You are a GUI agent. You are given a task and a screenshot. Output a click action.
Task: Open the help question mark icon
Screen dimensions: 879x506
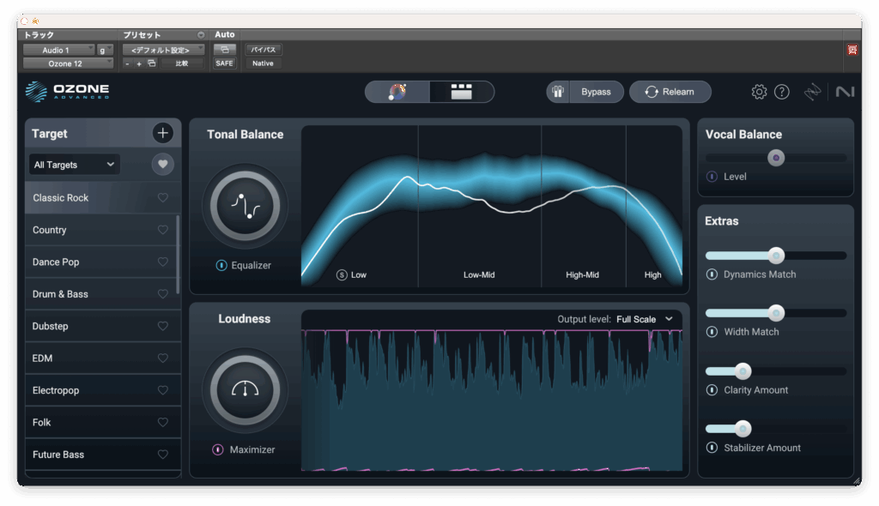781,92
